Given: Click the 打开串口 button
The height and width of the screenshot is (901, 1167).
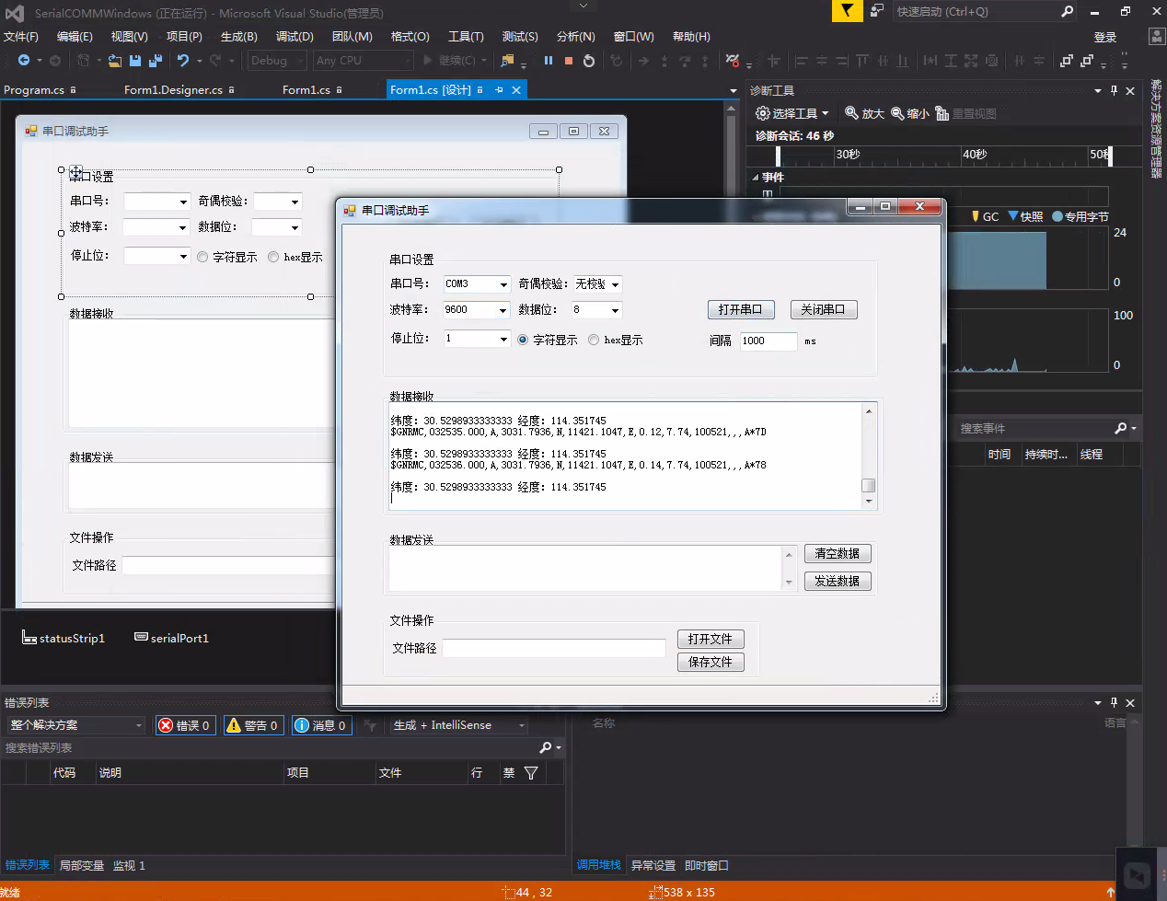Looking at the screenshot, I should pyautogui.click(x=741, y=309).
